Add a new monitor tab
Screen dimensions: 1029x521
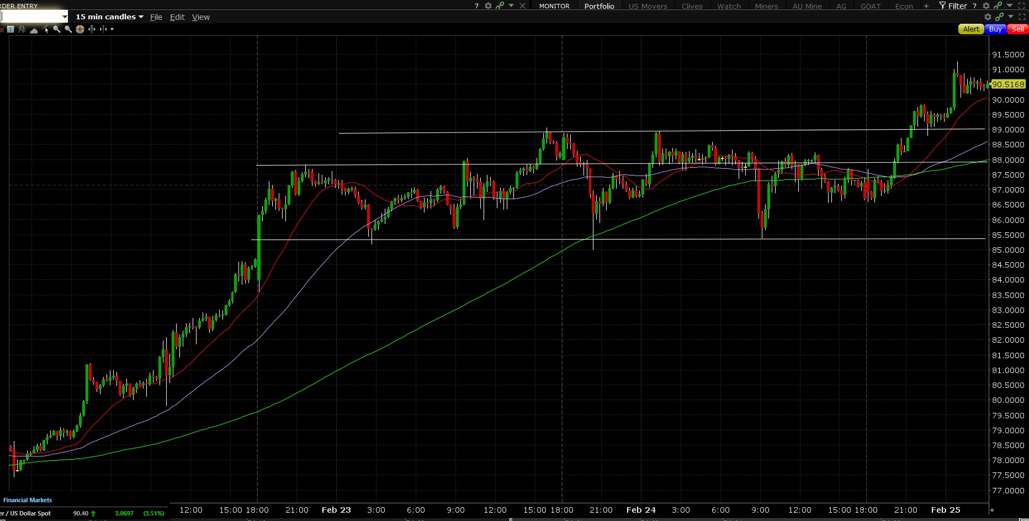point(926,6)
